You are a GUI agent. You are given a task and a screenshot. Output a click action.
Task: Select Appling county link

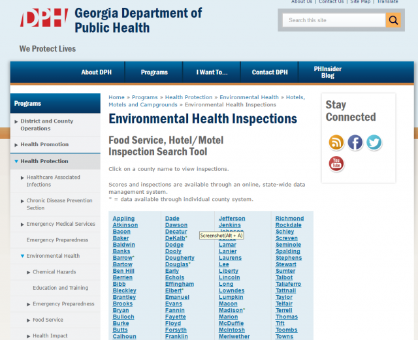pyautogui.click(x=123, y=219)
